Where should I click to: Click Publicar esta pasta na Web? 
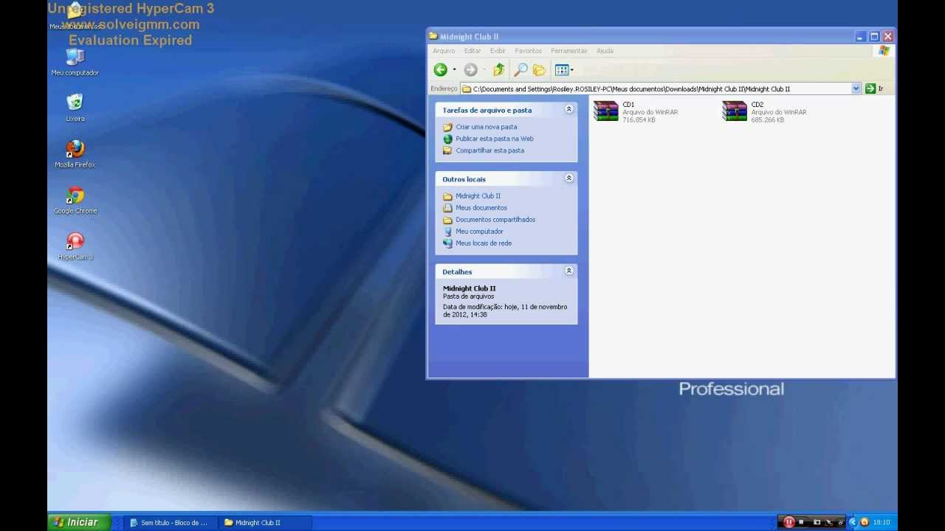495,139
